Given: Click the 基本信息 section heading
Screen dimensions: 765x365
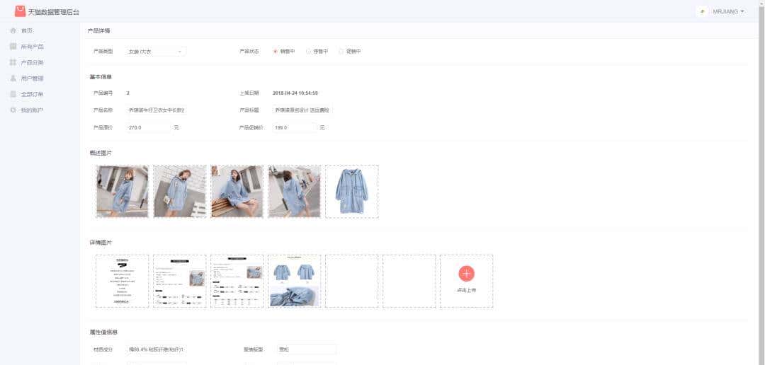Looking at the screenshot, I should click(101, 77).
